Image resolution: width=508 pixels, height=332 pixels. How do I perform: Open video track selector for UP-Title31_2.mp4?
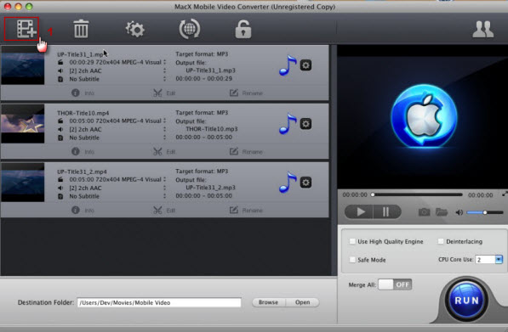(164, 179)
